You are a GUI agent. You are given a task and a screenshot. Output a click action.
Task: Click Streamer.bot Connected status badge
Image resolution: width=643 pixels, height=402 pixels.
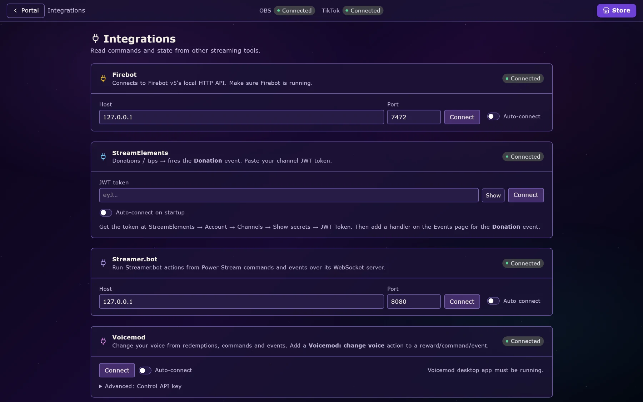click(523, 263)
